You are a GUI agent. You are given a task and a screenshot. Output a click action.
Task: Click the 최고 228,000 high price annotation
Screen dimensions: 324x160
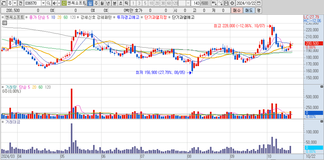[240, 26]
